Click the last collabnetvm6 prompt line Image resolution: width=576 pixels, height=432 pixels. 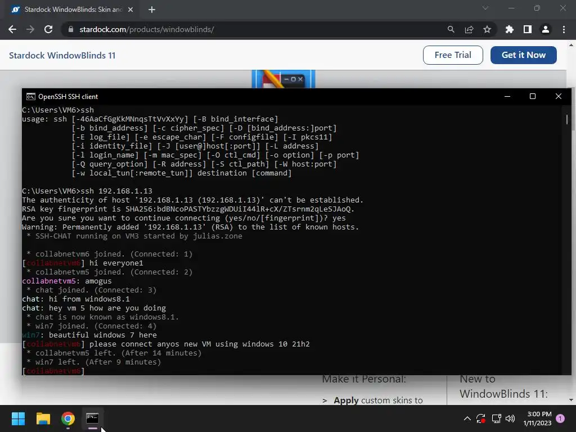click(53, 371)
